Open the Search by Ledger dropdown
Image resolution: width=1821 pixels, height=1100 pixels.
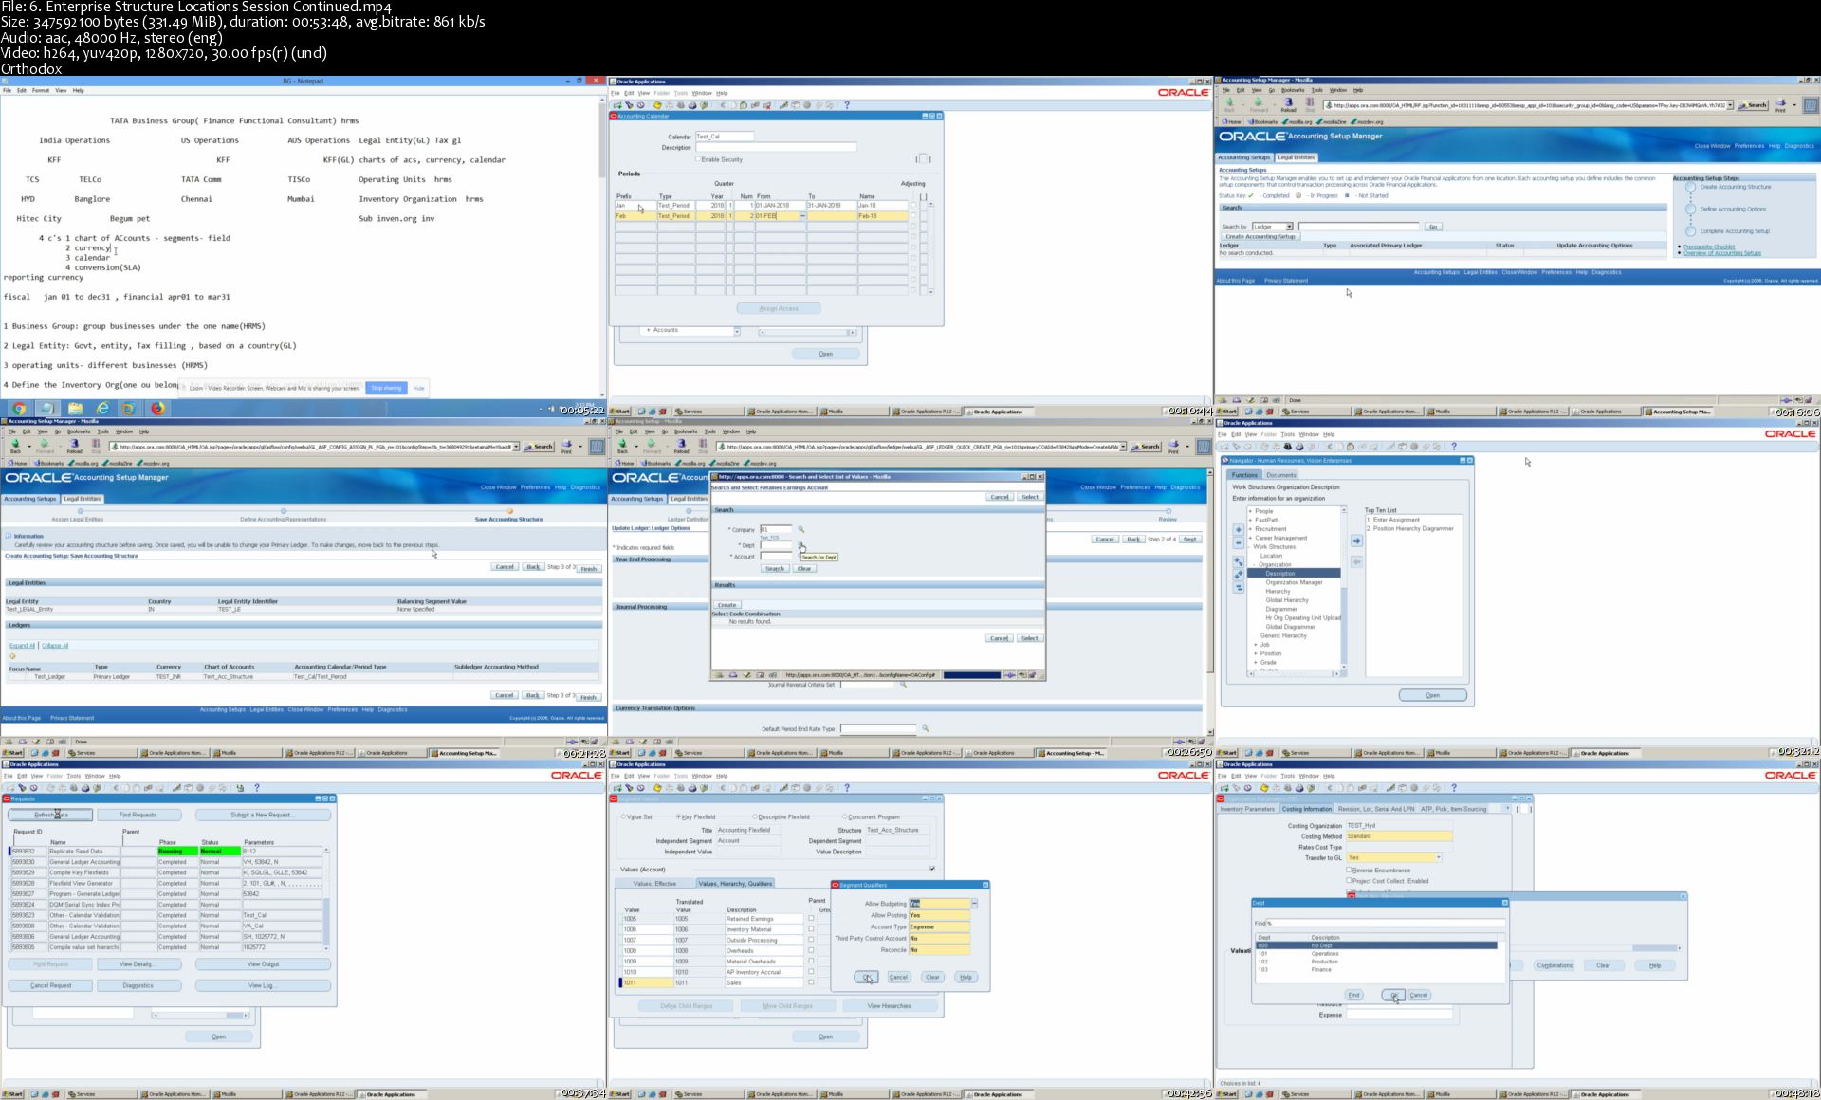(x=1272, y=227)
